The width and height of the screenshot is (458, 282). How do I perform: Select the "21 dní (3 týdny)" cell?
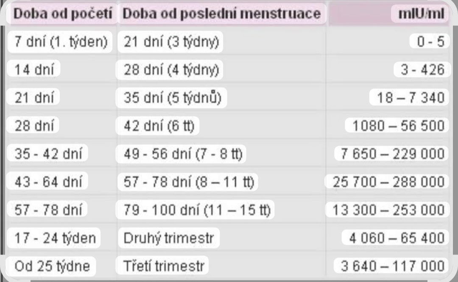coord(171,42)
